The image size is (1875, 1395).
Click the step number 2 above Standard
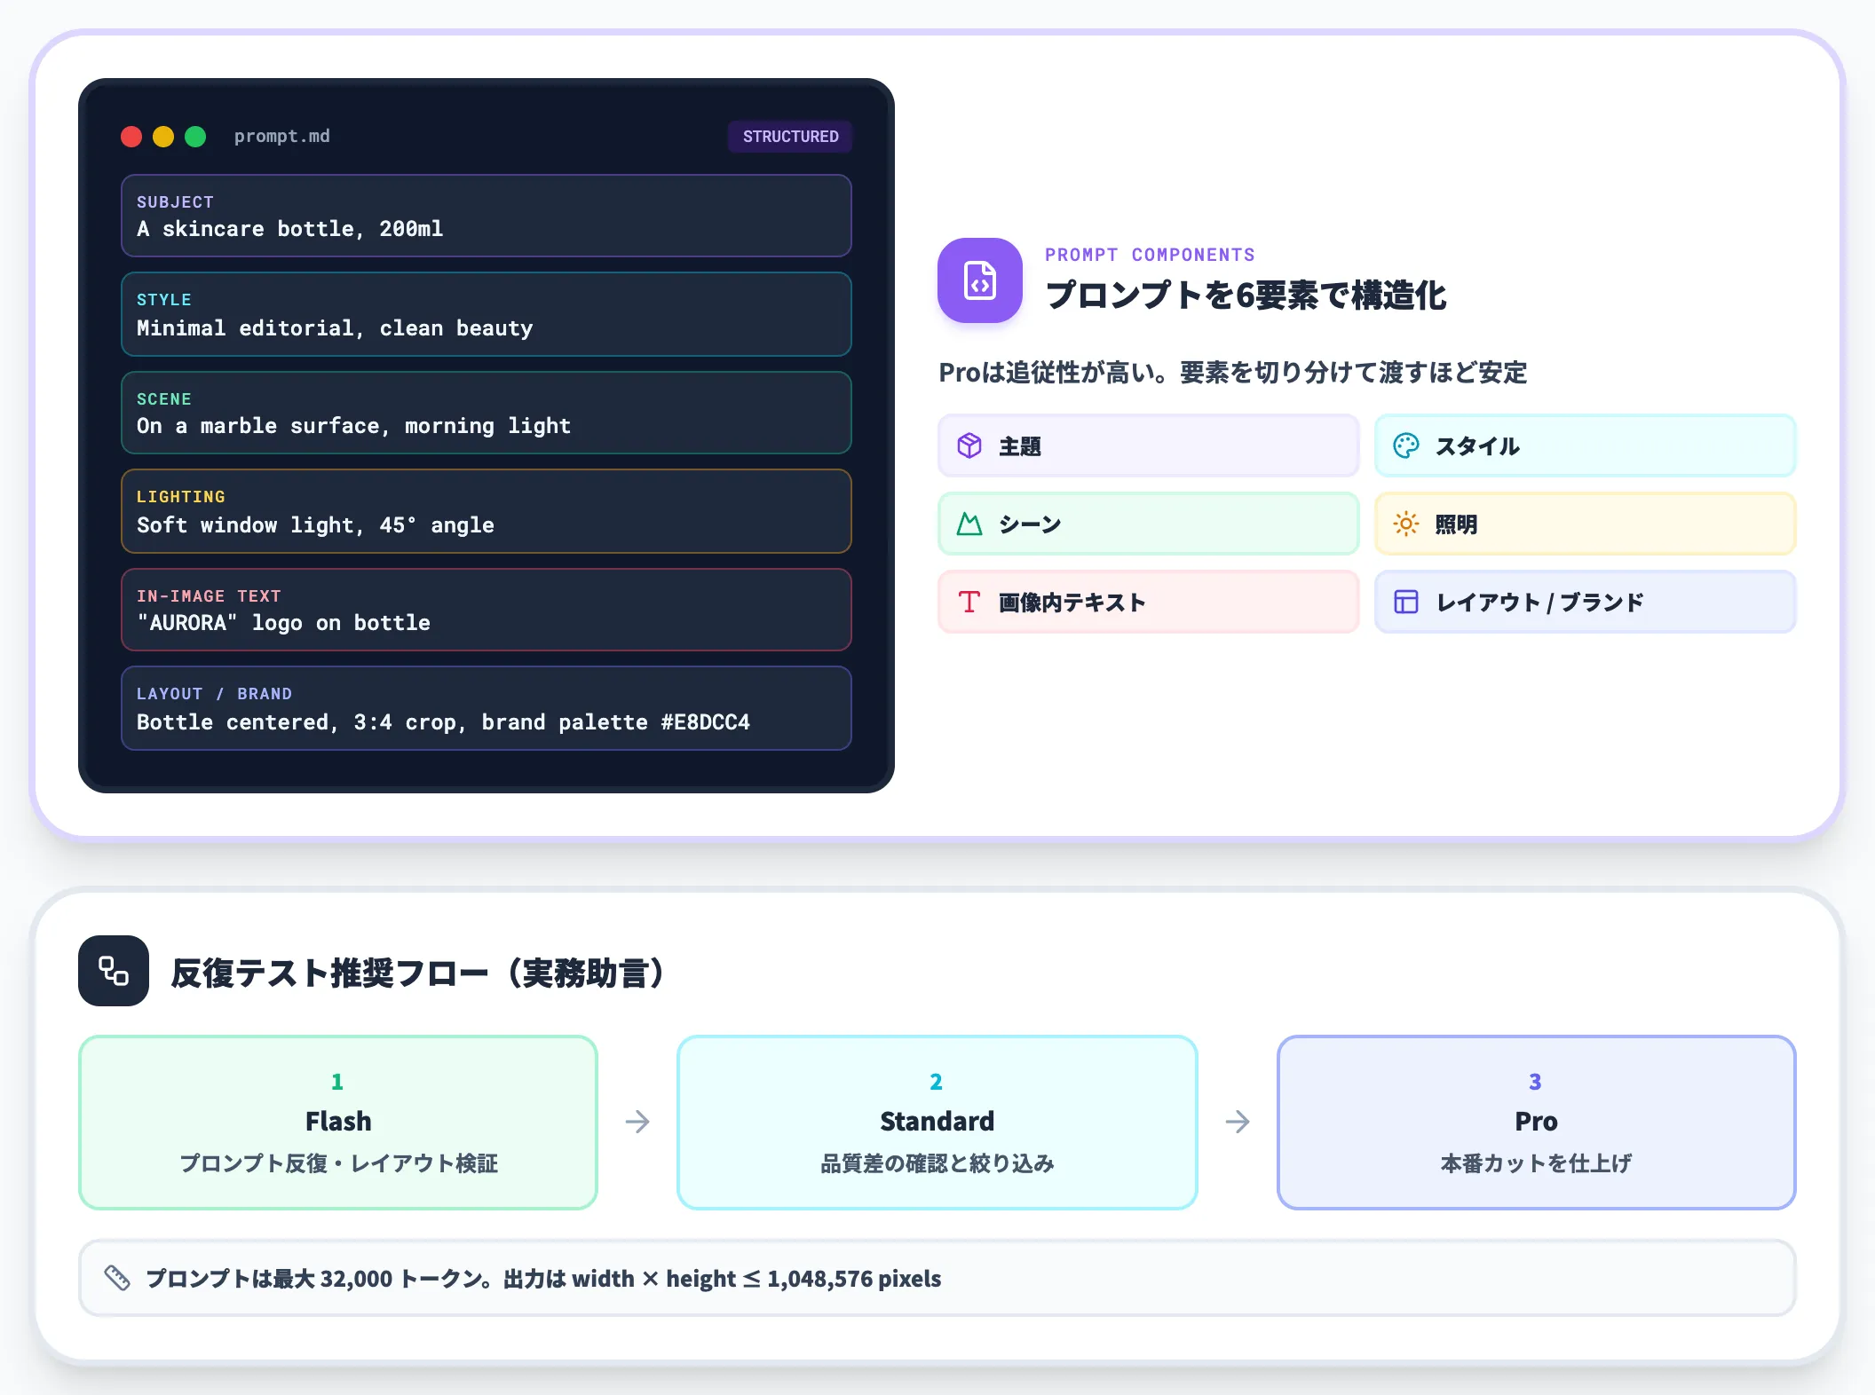coord(937,1082)
